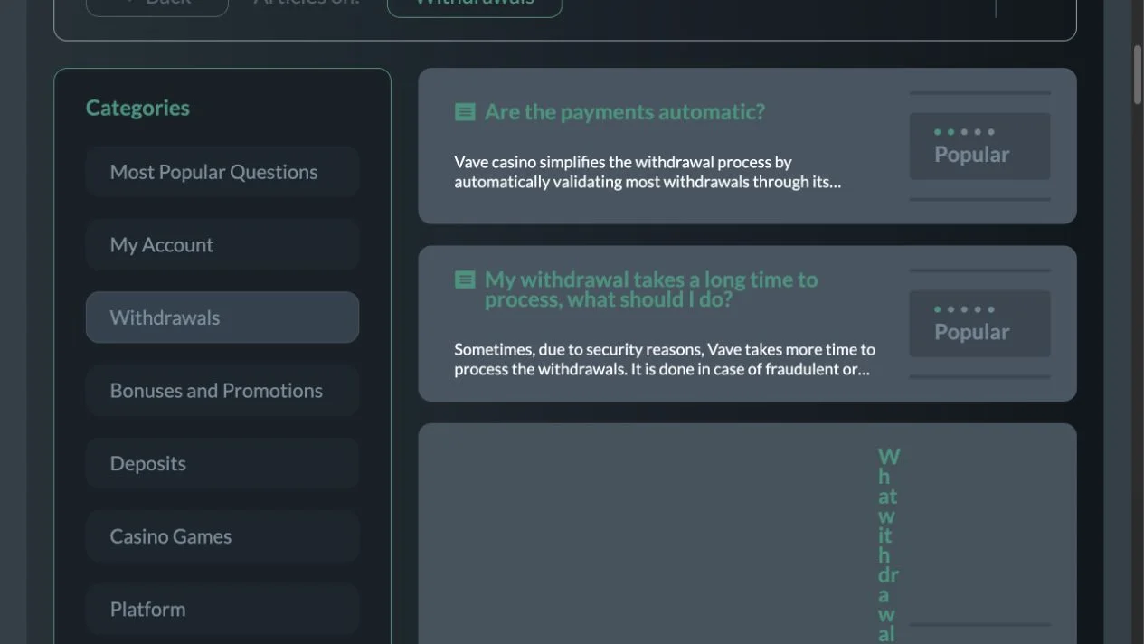The height and width of the screenshot is (644, 1144).
Task: Open the "Are the payments automatic?" article title
Action: click(x=625, y=112)
